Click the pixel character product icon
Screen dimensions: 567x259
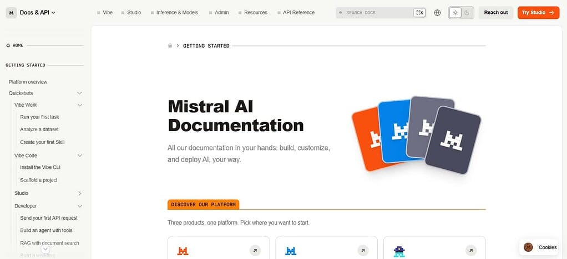pos(399,251)
